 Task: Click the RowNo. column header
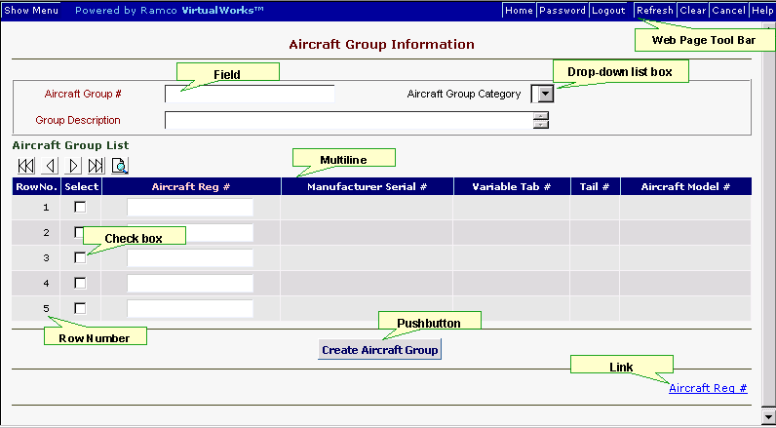coord(36,186)
